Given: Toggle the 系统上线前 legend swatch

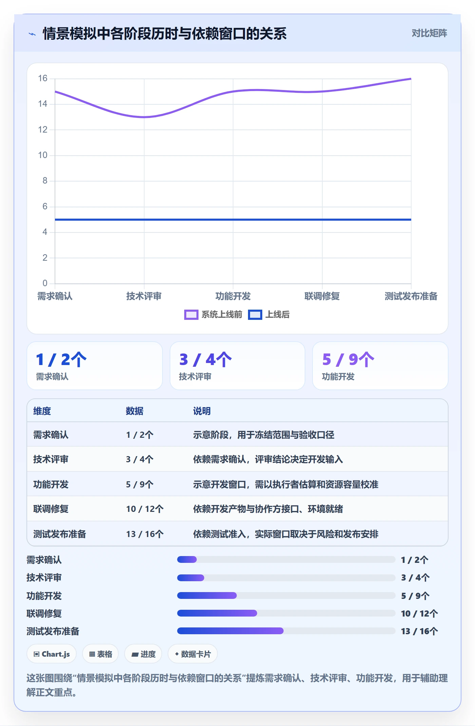Looking at the screenshot, I should click(x=191, y=315).
